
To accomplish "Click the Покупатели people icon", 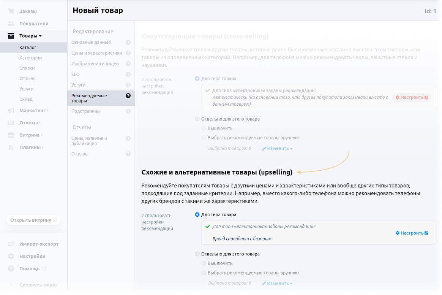I will [x=11, y=24].
